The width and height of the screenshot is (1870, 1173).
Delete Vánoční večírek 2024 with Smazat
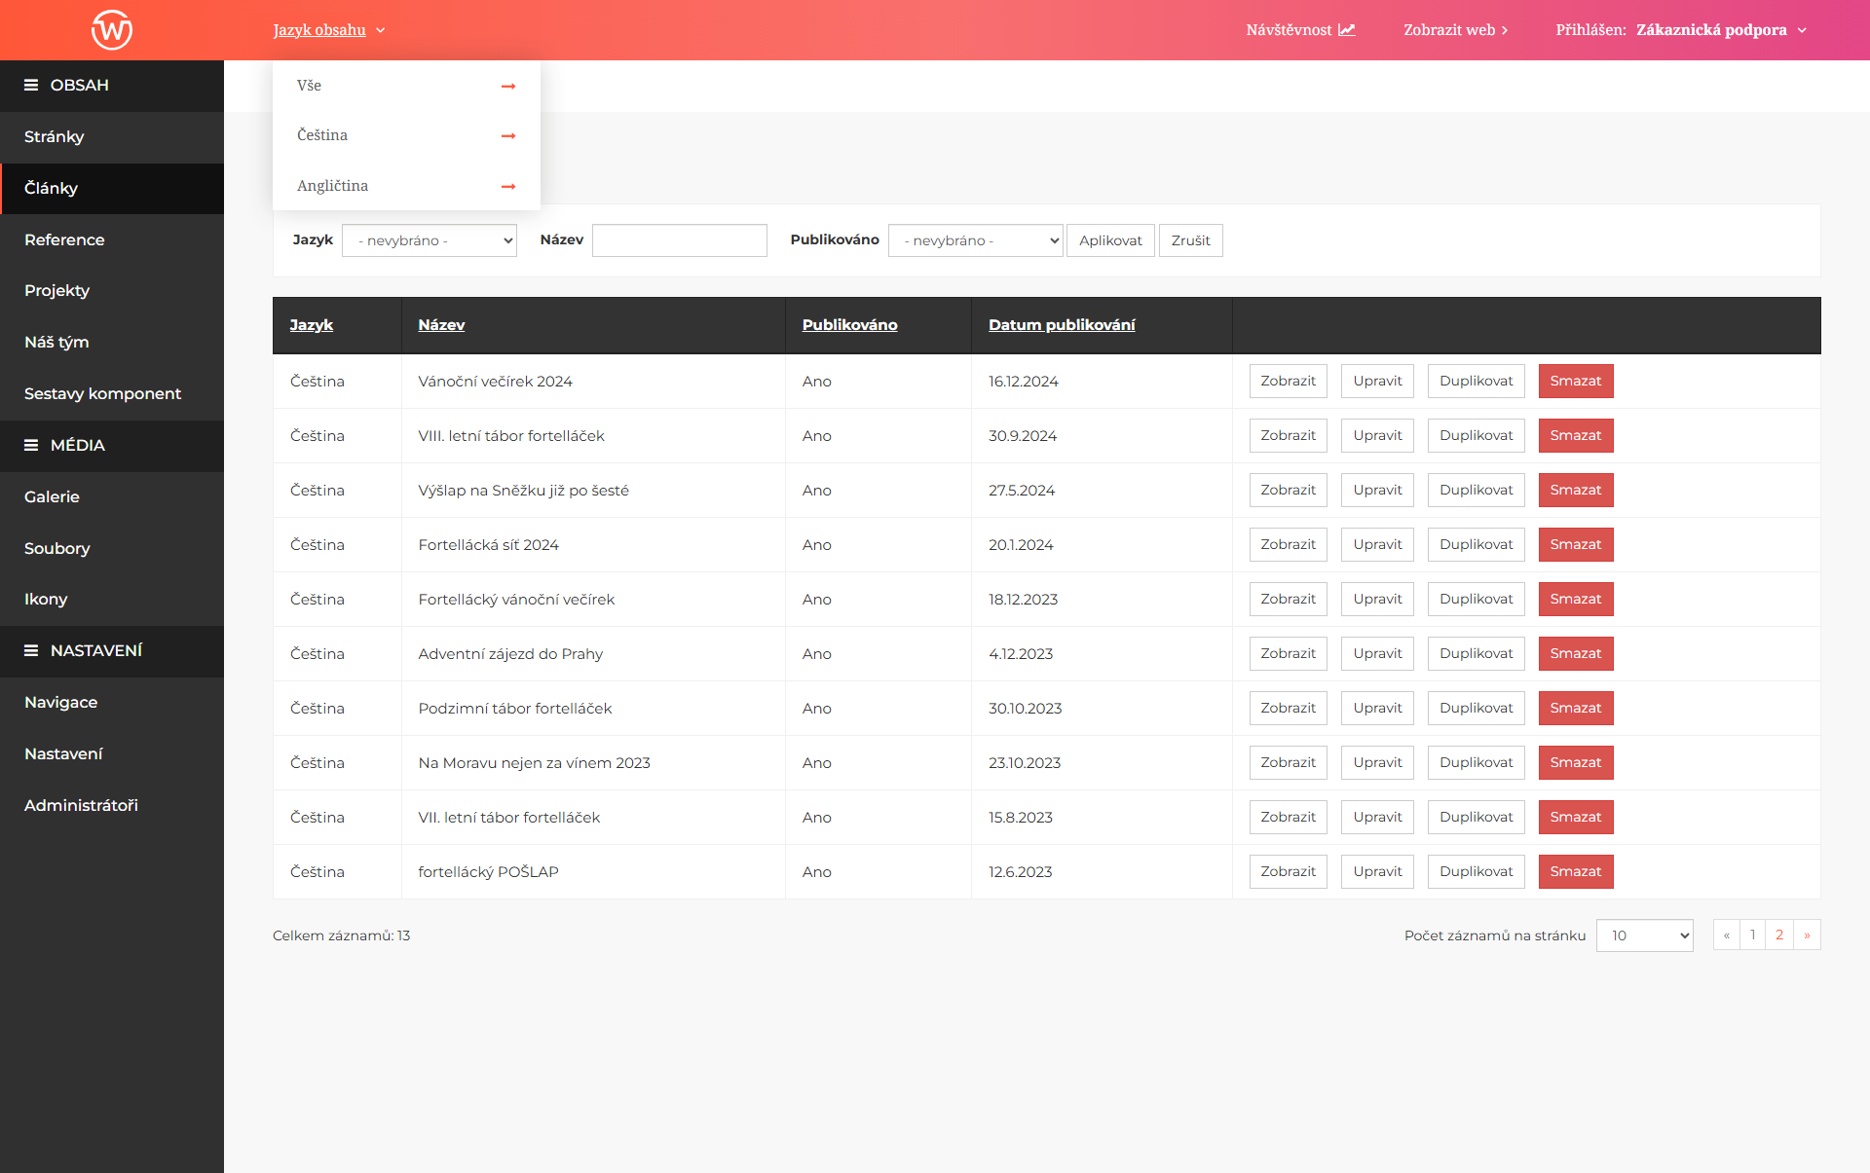click(1576, 382)
